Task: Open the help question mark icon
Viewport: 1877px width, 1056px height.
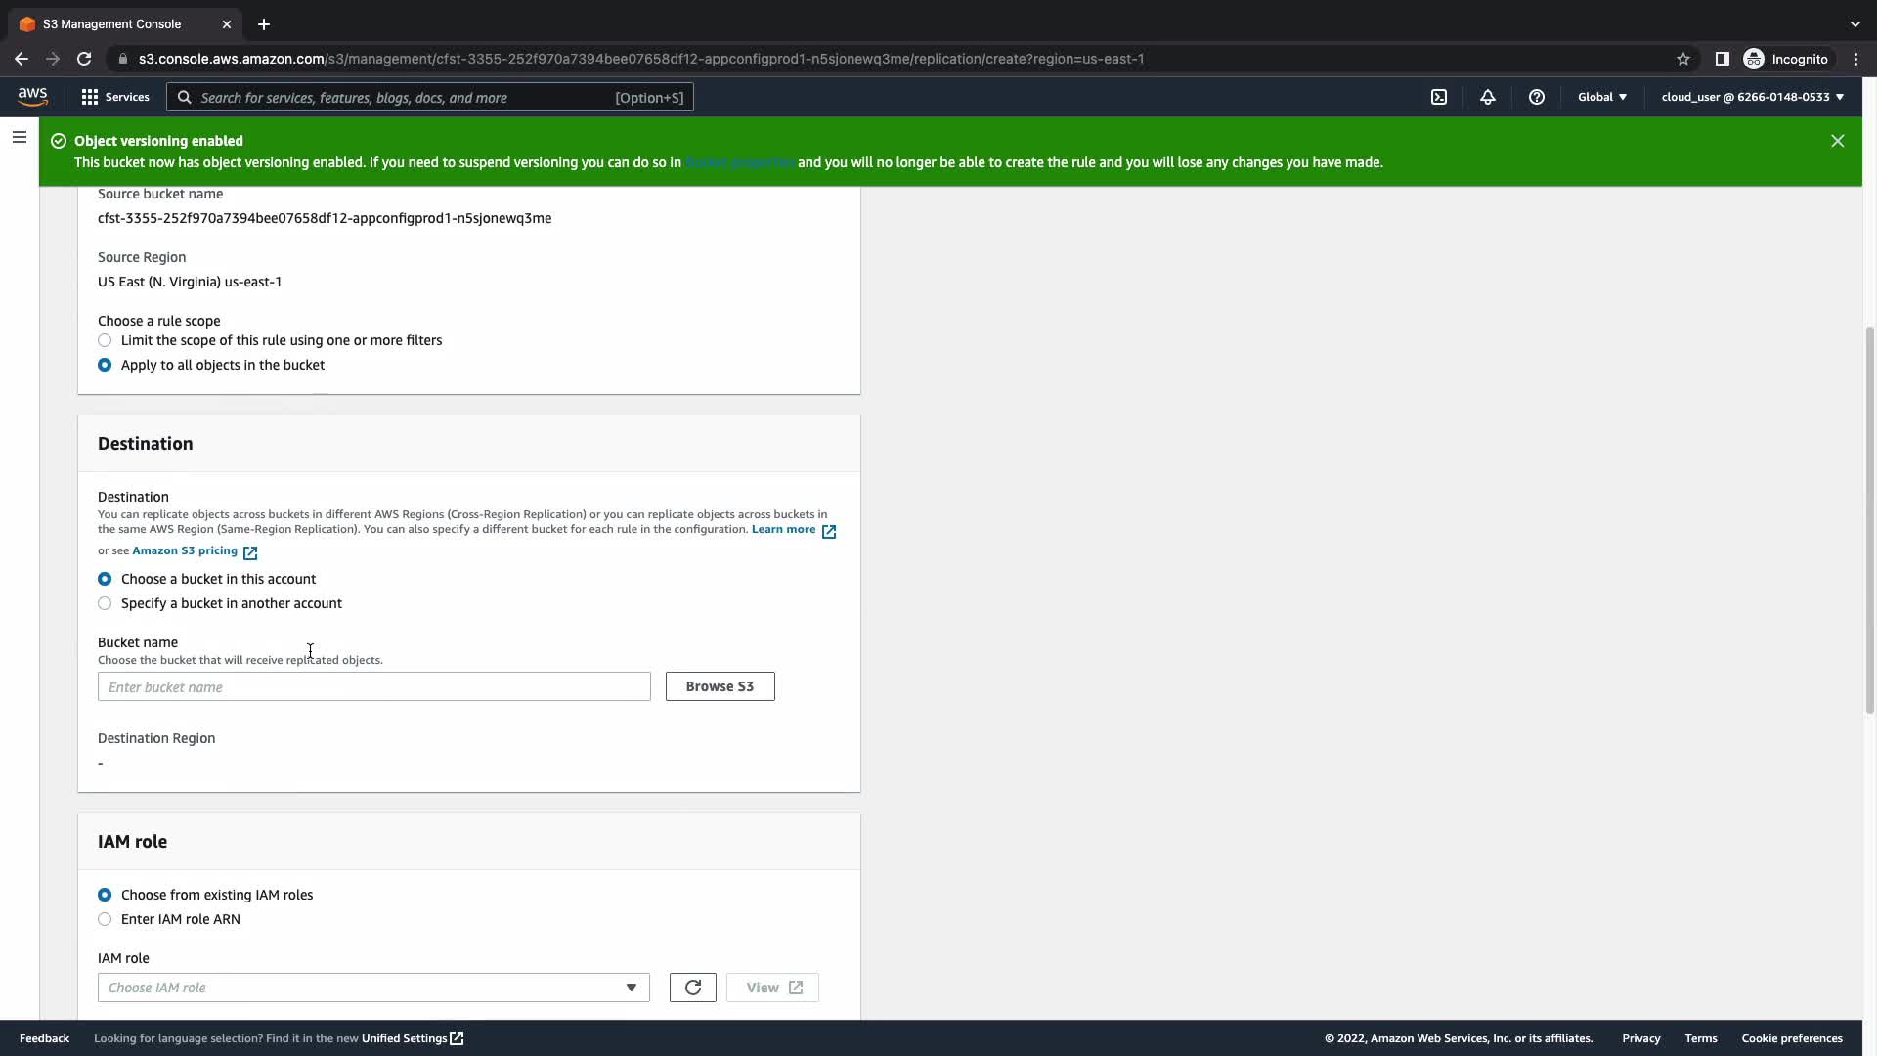Action: click(x=1536, y=97)
